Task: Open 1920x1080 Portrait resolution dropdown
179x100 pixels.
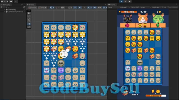Action: click(x=141, y=7)
